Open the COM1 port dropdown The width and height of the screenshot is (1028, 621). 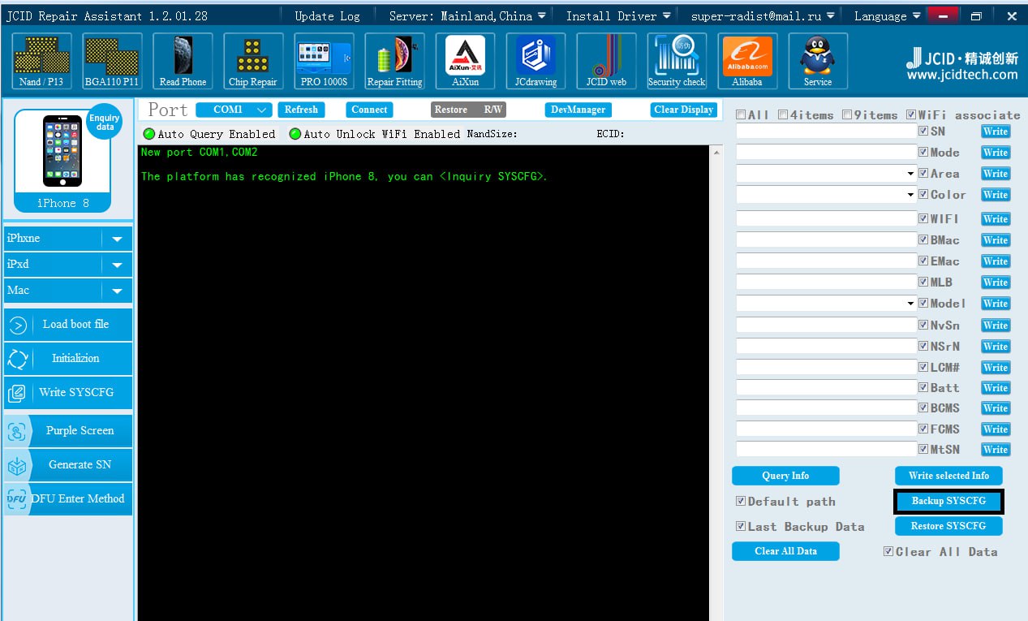tap(234, 110)
